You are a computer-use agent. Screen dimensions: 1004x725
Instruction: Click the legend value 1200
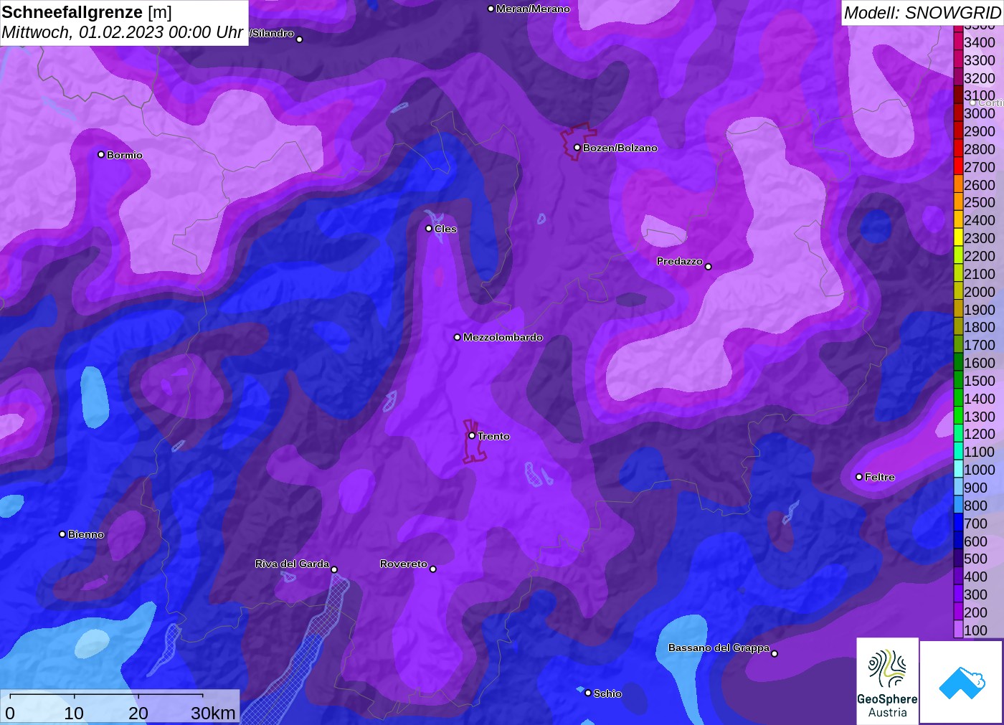coord(980,434)
